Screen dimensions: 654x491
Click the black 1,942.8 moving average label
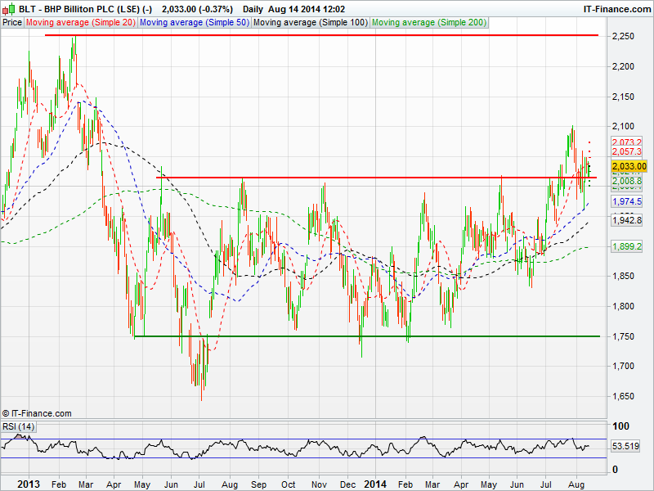click(628, 220)
